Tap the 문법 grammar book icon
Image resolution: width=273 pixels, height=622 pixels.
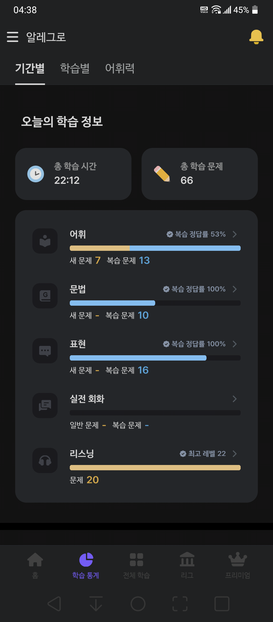[45, 296]
